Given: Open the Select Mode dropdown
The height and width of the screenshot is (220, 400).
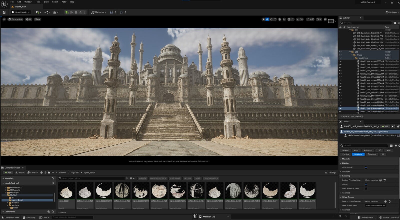Looking at the screenshot, I should tap(20, 12).
